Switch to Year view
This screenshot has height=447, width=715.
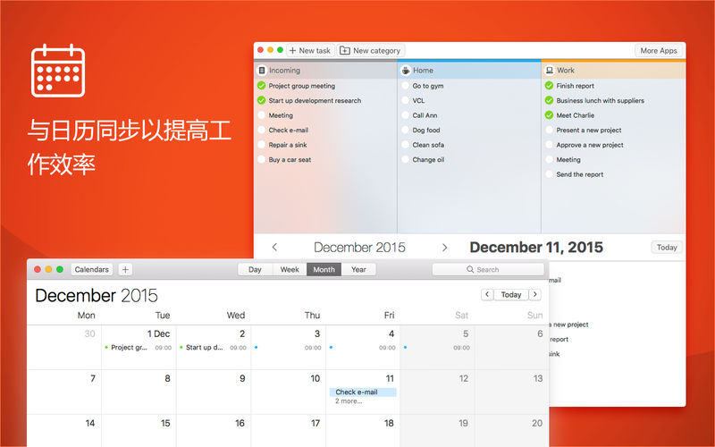(x=358, y=270)
